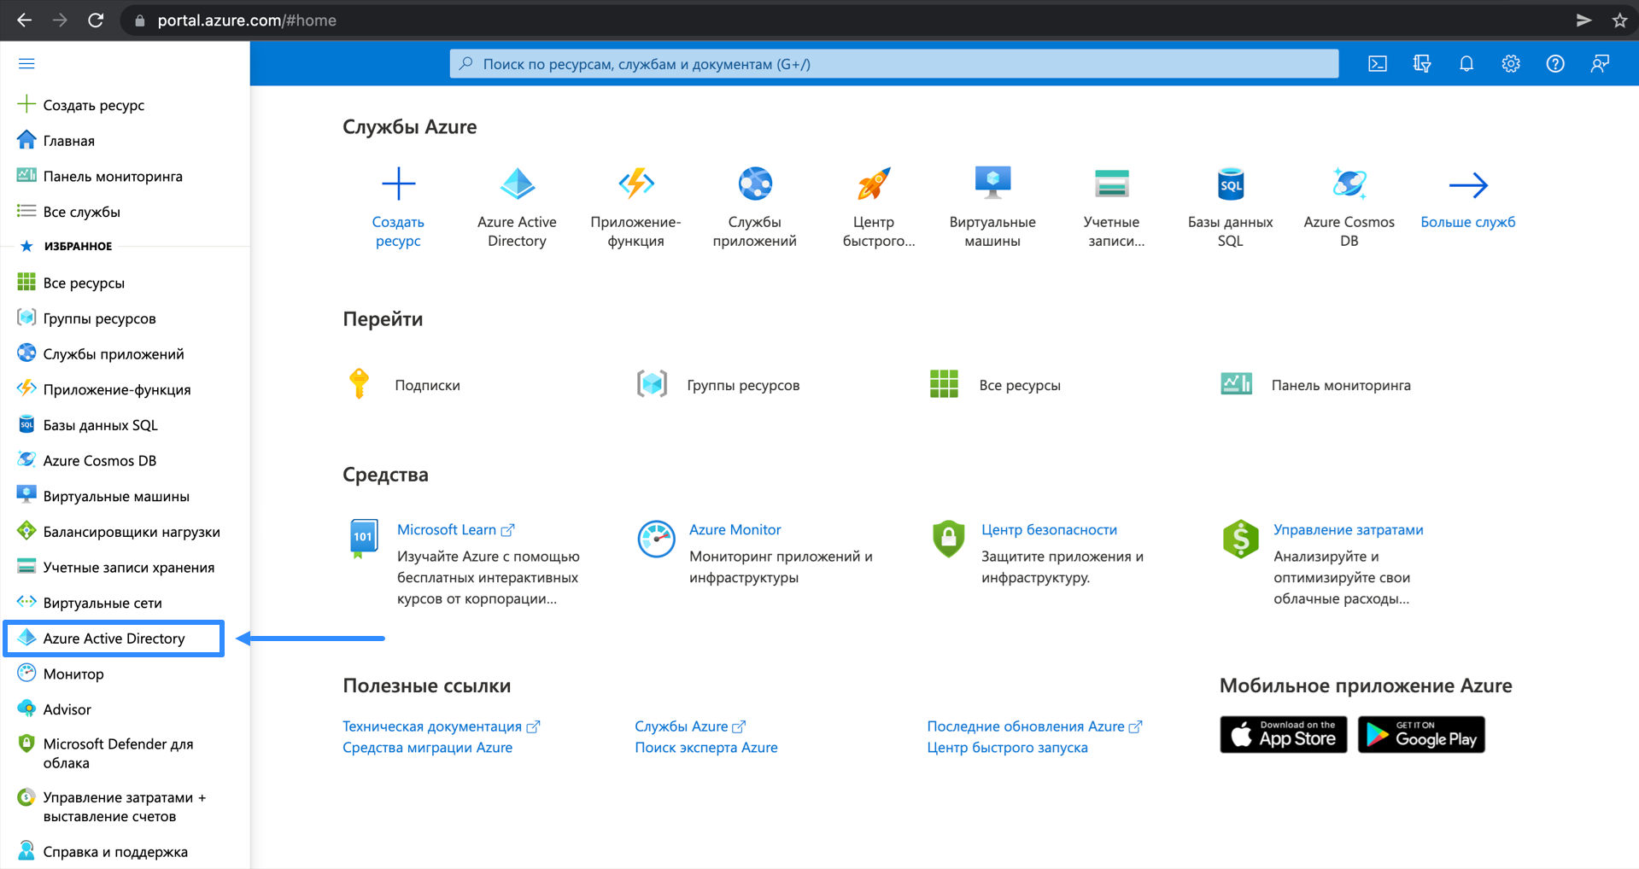Open the Приложение-функция service tile
Viewport: 1639px width, 869px height.
point(635,207)
